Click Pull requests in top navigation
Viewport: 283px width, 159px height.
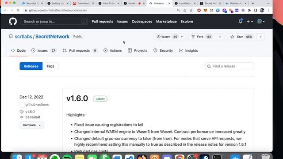tap(102, 22)
